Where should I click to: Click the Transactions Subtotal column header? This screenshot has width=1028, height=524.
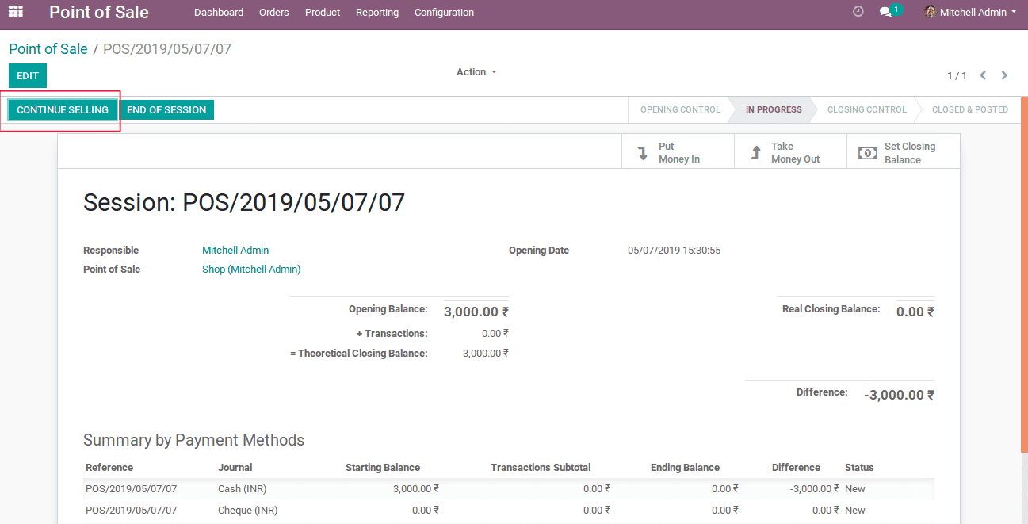point(541,468)
